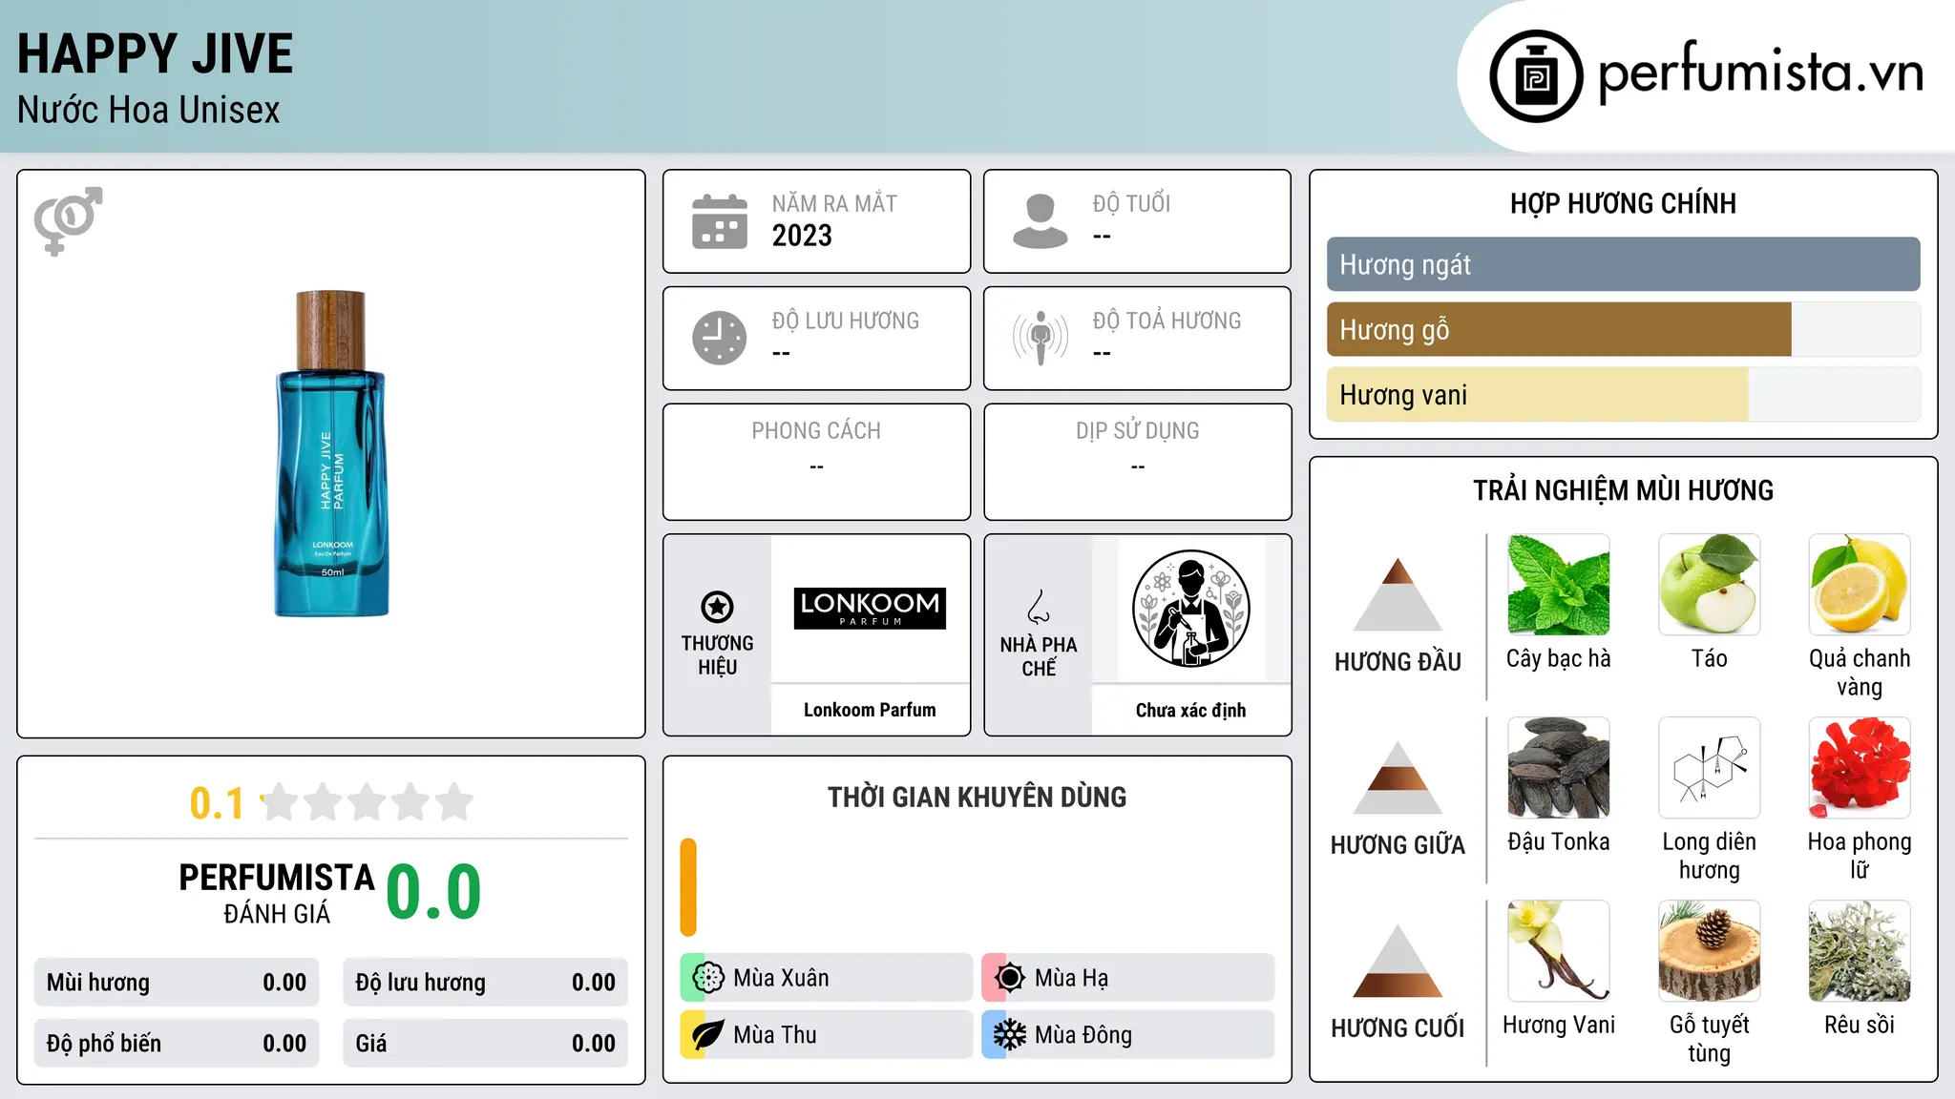
Task: Click the orange recommended time bar
Action: pos(688,887)
